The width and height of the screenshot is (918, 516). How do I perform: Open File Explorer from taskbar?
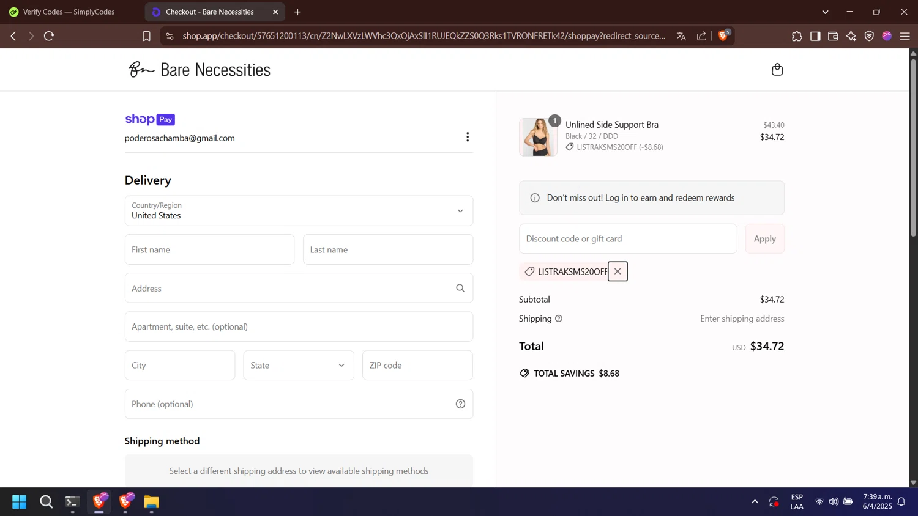click(151, 502)
